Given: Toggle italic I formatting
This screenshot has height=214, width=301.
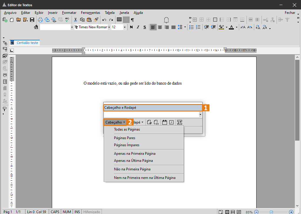Looking at the screenshot, I should click(138, 27).
